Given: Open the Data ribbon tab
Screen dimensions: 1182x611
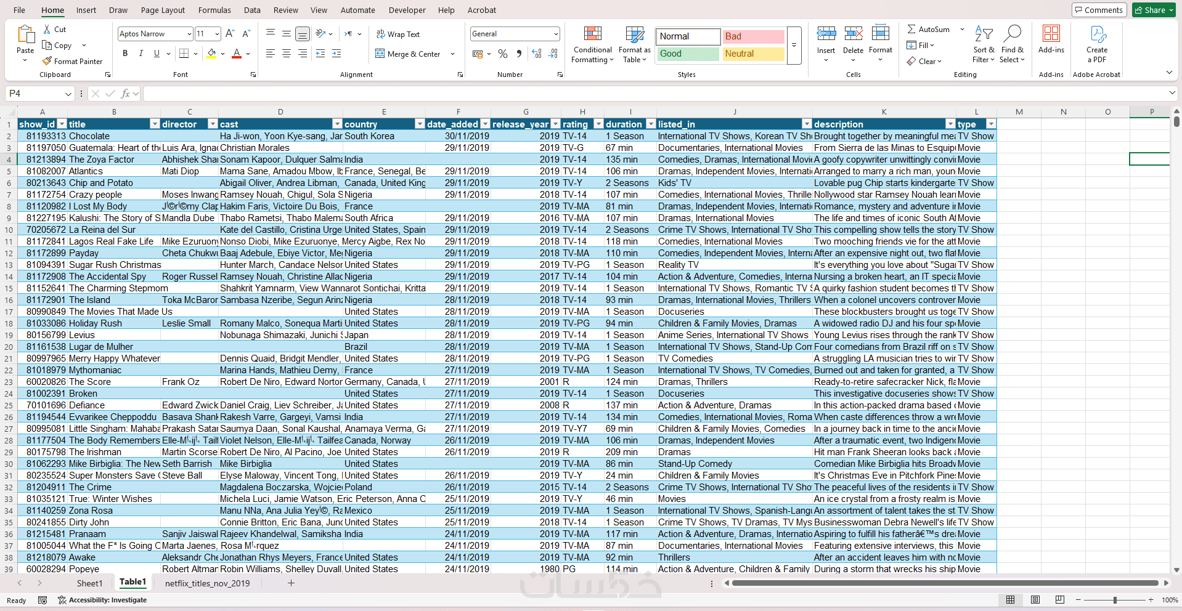Looking at the screenshot, I should pos(252,10).
